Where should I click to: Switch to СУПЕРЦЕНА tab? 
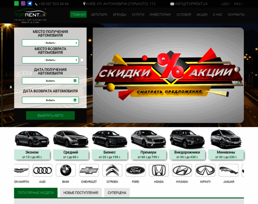(x=117, y=193)
